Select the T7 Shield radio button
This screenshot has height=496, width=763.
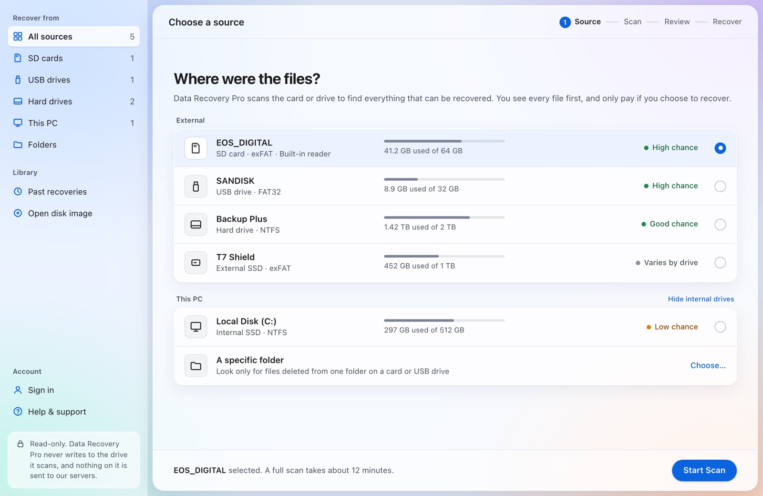tap(720, 262)
